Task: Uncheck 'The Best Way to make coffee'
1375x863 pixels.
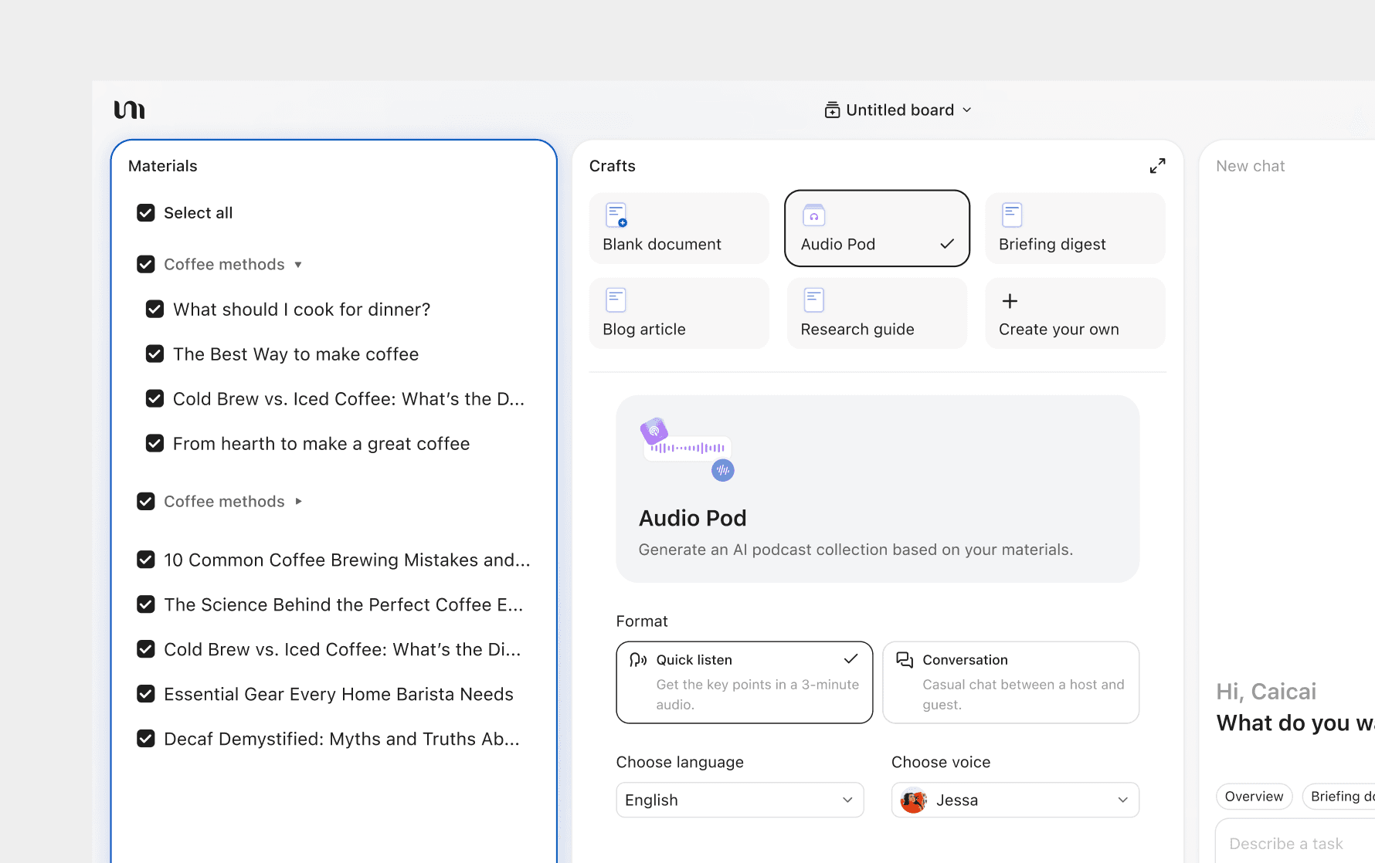Action: pos(155,354)
